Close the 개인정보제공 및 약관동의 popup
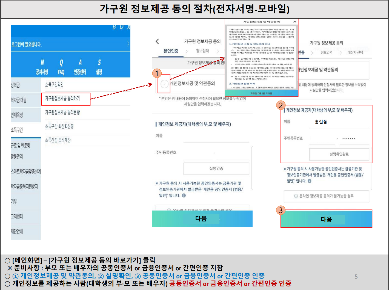 pos(295,22)
